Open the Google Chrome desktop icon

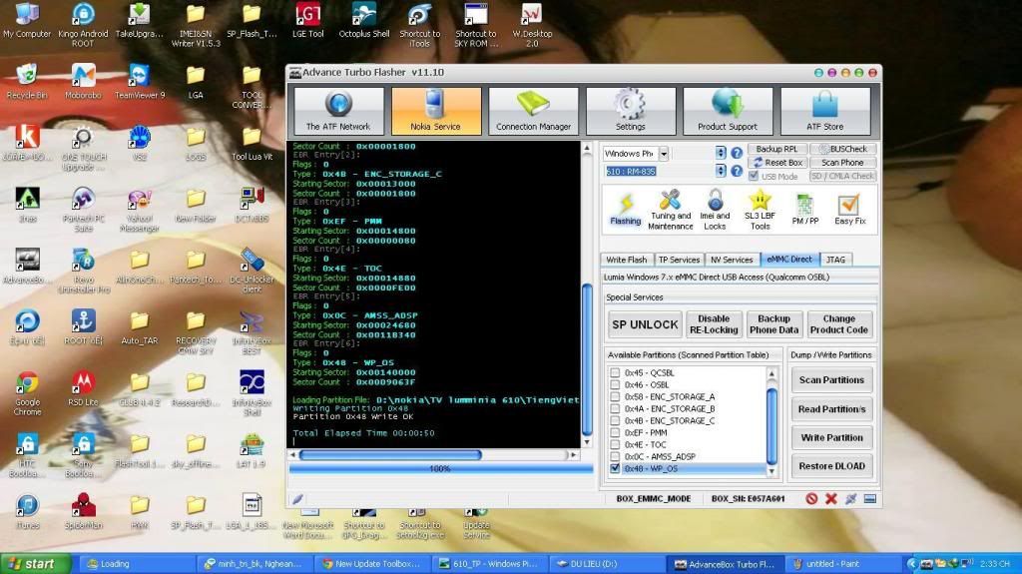tap(27, 392)
